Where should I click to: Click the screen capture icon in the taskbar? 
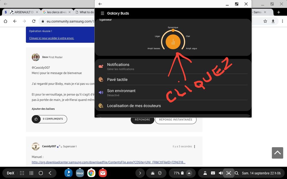coord(229,173)
